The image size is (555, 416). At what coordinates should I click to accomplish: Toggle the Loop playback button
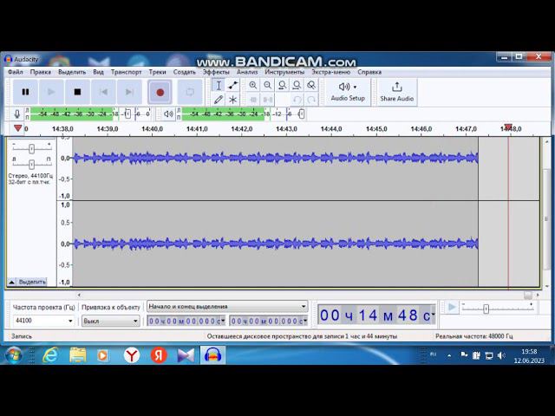190,92
